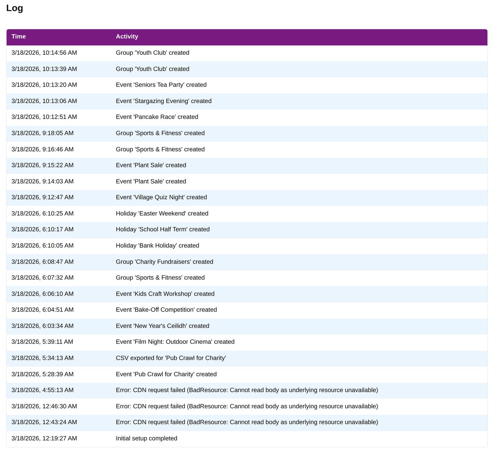The image size is (494, 452).
Task: Select the 'Seniors Tea Party' created entry
Action: [x=161, y=85]
